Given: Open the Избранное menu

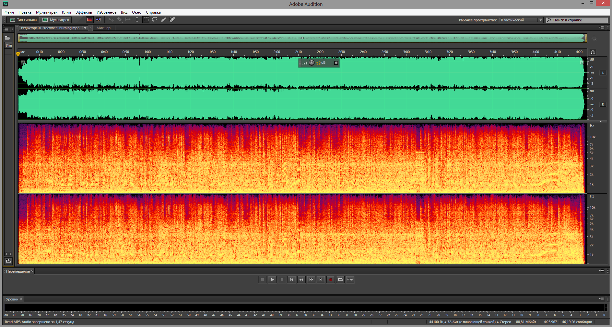Looking at the screenshot, I should [106, 12].
